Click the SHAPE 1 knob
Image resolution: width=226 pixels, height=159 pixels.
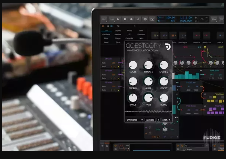pos(148,65)
